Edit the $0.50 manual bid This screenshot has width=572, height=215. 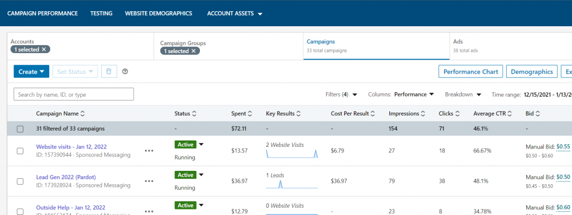tap(563, 177)
